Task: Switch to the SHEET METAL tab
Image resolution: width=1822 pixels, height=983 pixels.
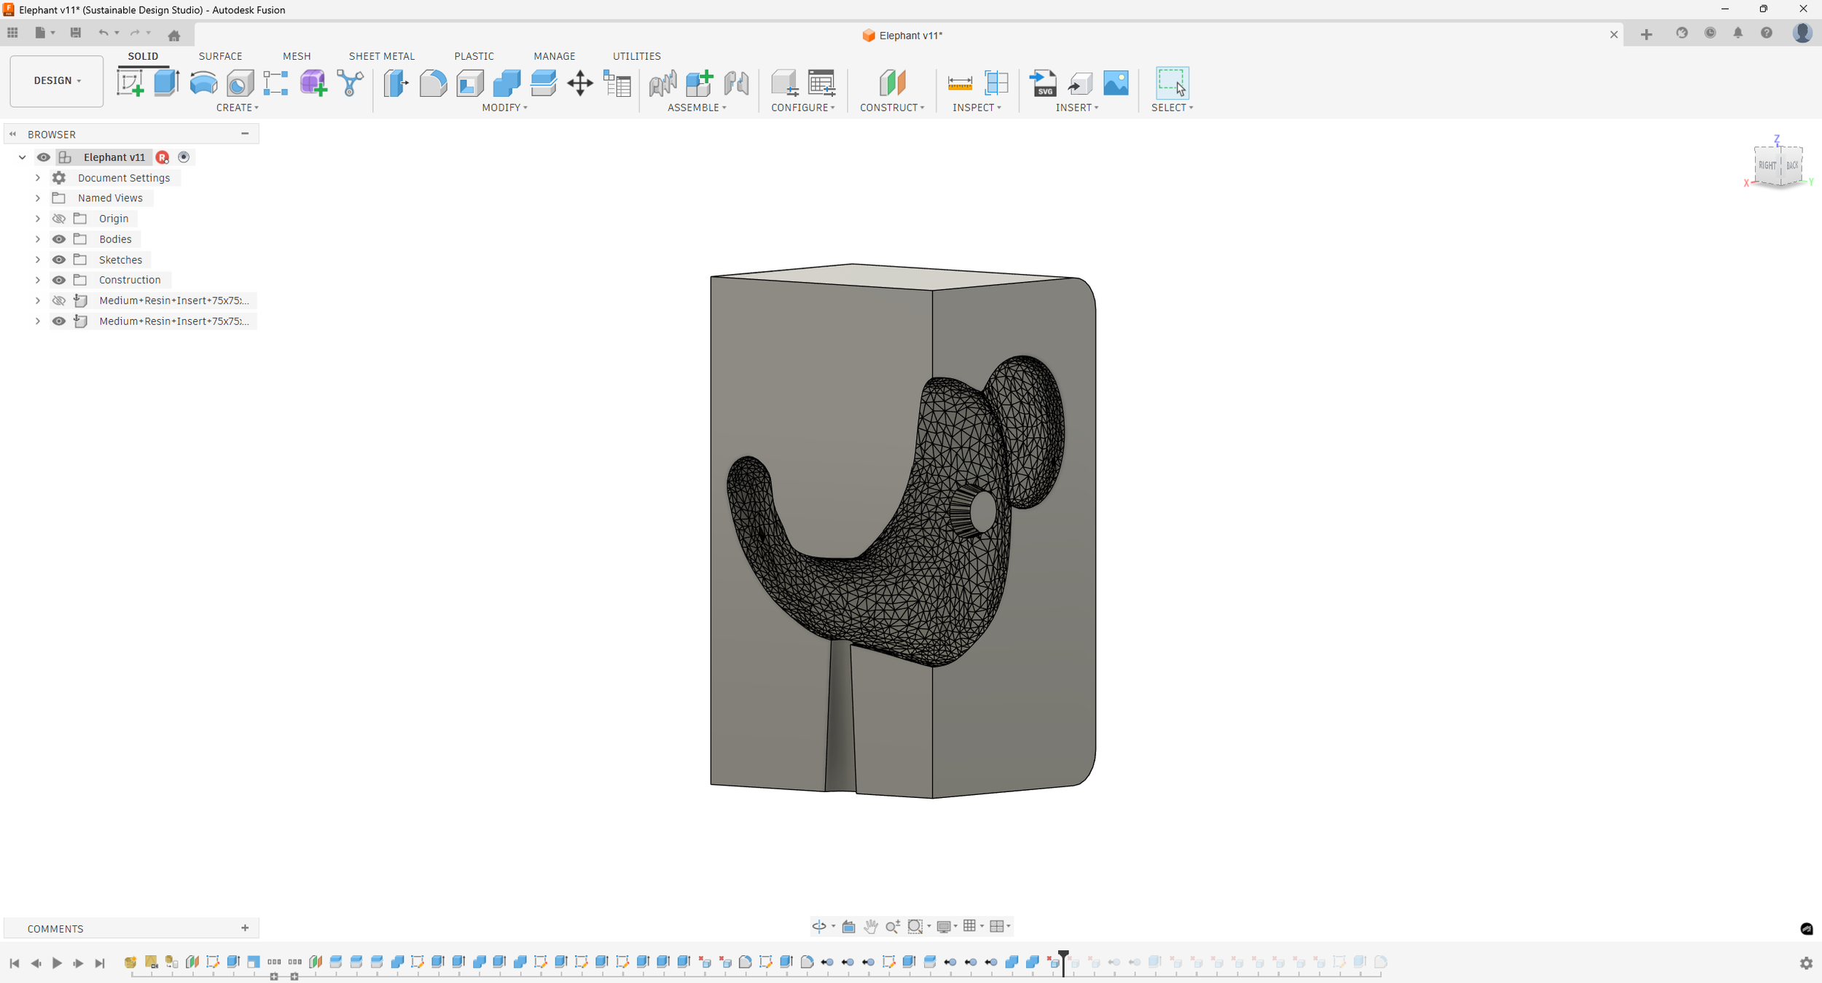Action: 381,56
